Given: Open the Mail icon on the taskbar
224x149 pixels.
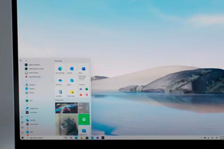Looking at the screenshot, I should pyautogui.click(x=92, y=138).
